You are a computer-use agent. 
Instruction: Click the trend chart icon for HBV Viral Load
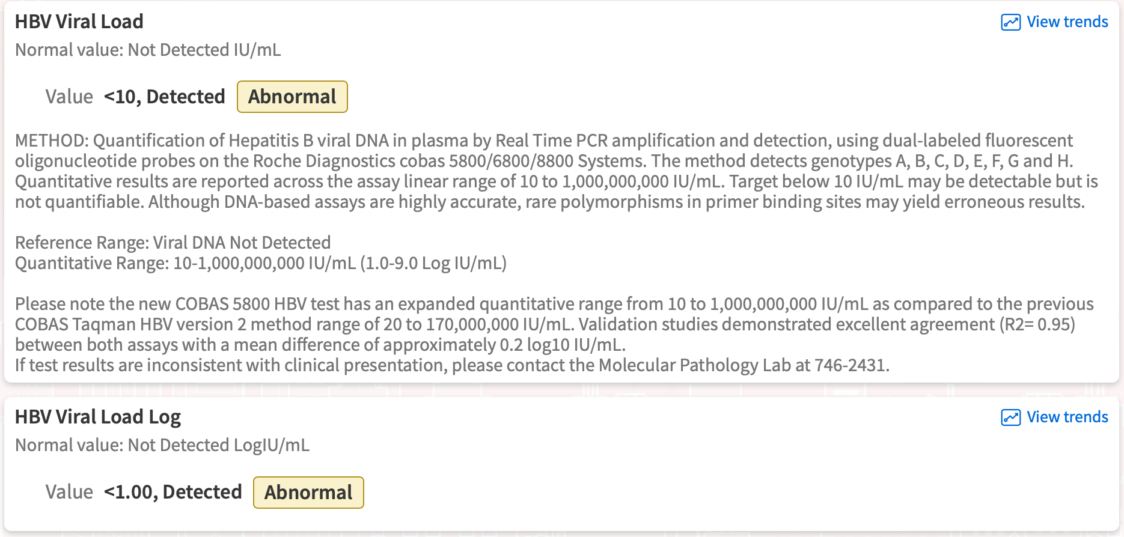click(1010, 22)
